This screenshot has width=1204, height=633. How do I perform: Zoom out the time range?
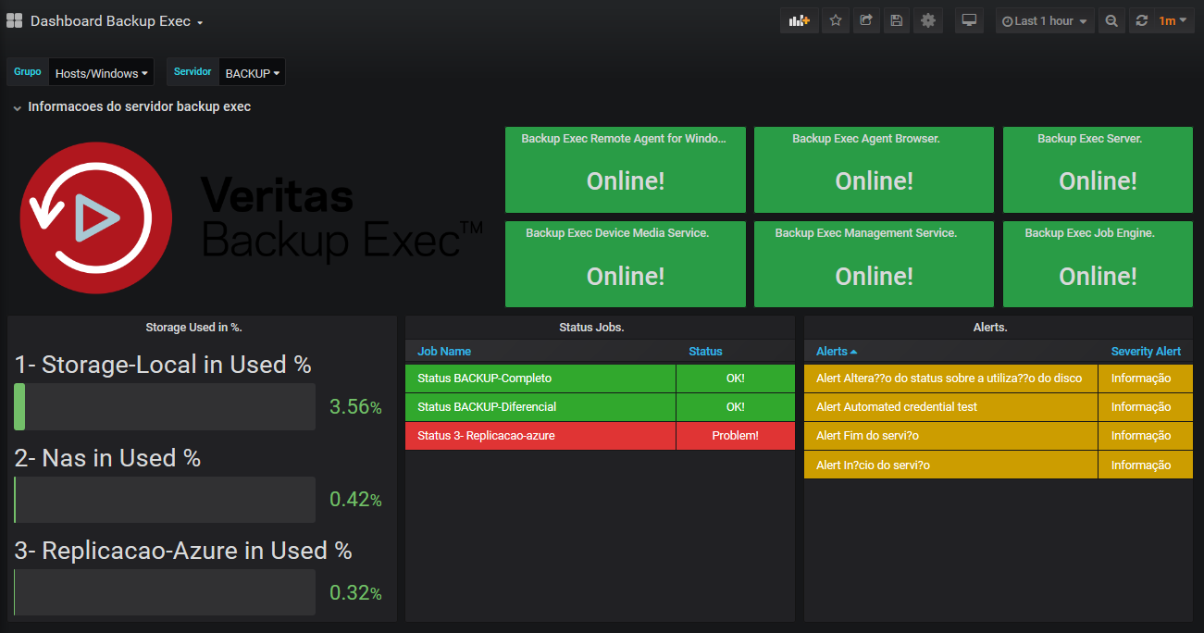[1111, 20]
